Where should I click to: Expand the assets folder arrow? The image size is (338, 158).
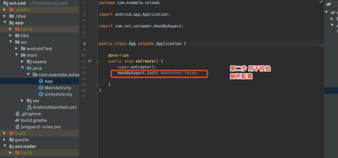[22, 62]
